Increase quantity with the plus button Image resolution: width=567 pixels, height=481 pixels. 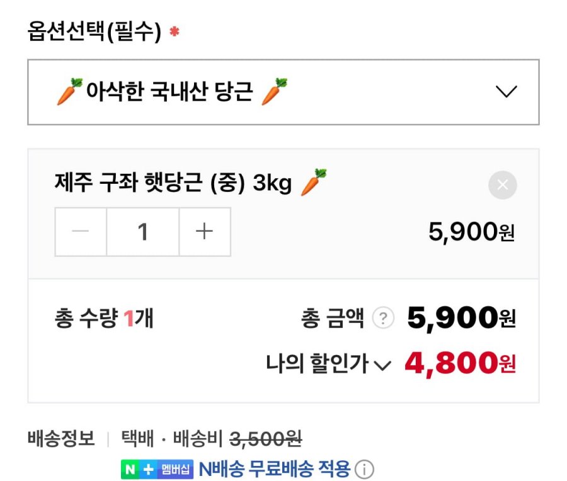point(204,232)
